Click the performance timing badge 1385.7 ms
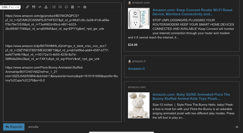The image size is (243, 133). 10,7
